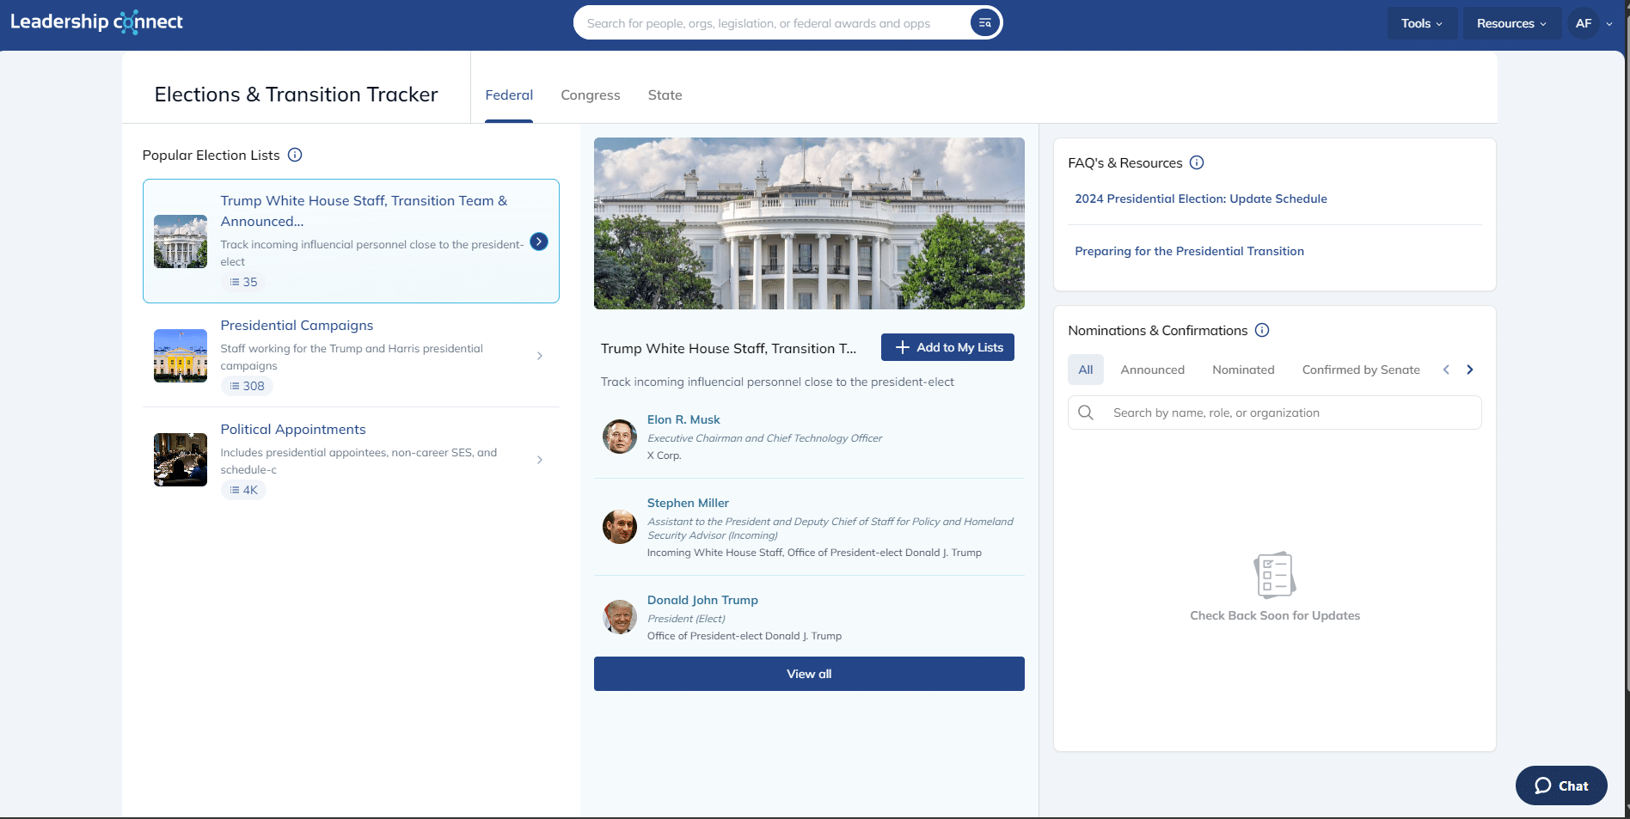Click the 'Check Back Soon for Updates' message
The height and width of the screenshot is (819, 1630).
[1275, 615]
